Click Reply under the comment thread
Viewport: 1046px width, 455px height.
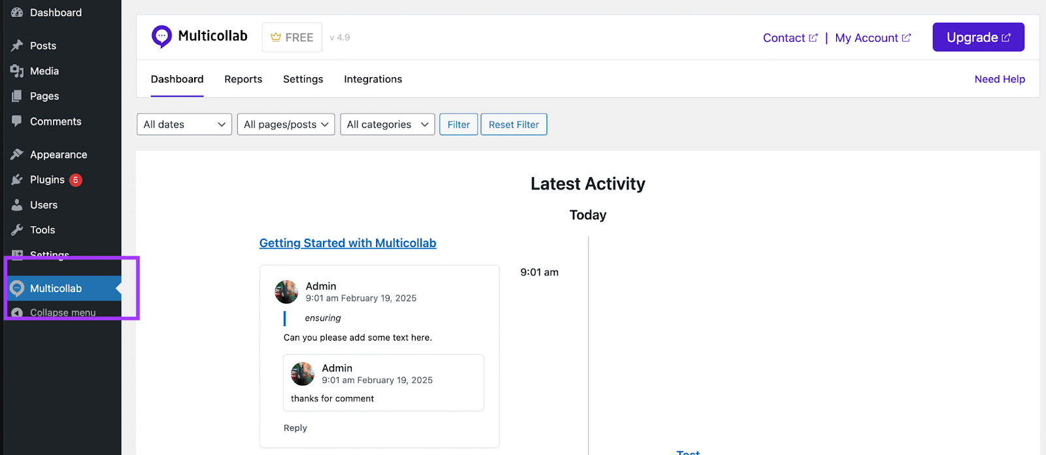click(295, 428)
